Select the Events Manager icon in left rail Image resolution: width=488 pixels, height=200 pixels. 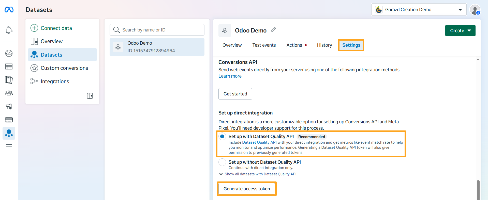(9, 133)
